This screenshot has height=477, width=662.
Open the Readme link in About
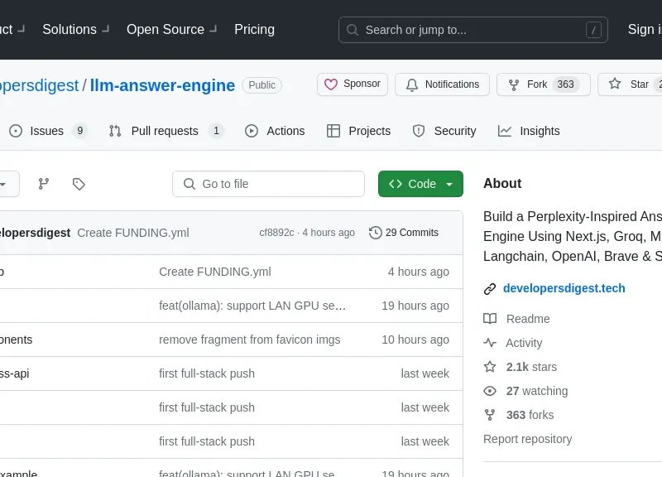(x=527, y=319)
